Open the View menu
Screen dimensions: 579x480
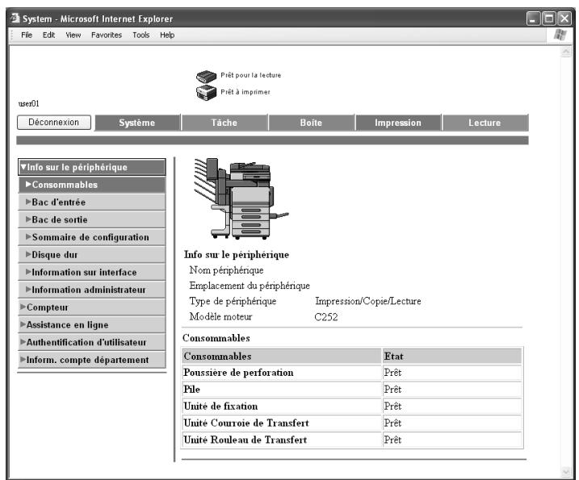tap(73, 35)
